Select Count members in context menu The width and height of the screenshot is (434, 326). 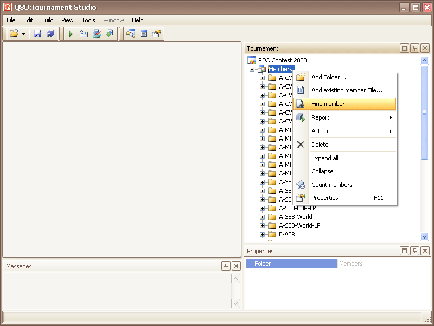tap(331, 185)
